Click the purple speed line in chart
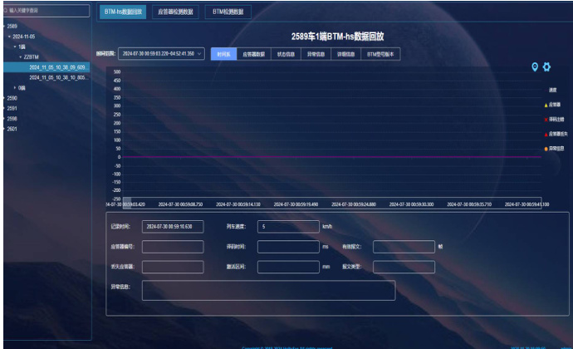The height and width of the screenshot is (349, 573). [x=332, y=156]
